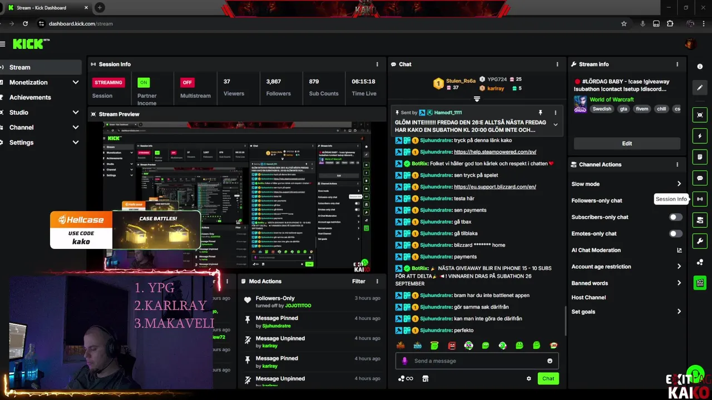
Task: Click the channel points infinity icon below chat
Action: (406, 379)
